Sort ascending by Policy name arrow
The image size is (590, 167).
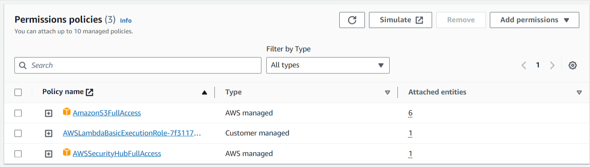[205, 93]
